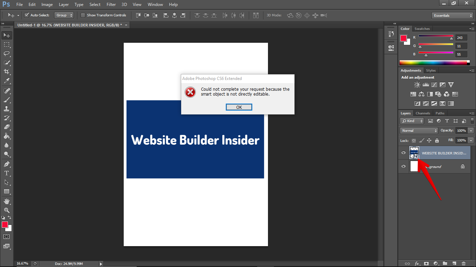Select the Lasso tool

click(x=7, y=54)
